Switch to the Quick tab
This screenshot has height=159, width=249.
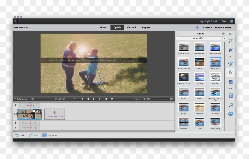pos(117,28)
